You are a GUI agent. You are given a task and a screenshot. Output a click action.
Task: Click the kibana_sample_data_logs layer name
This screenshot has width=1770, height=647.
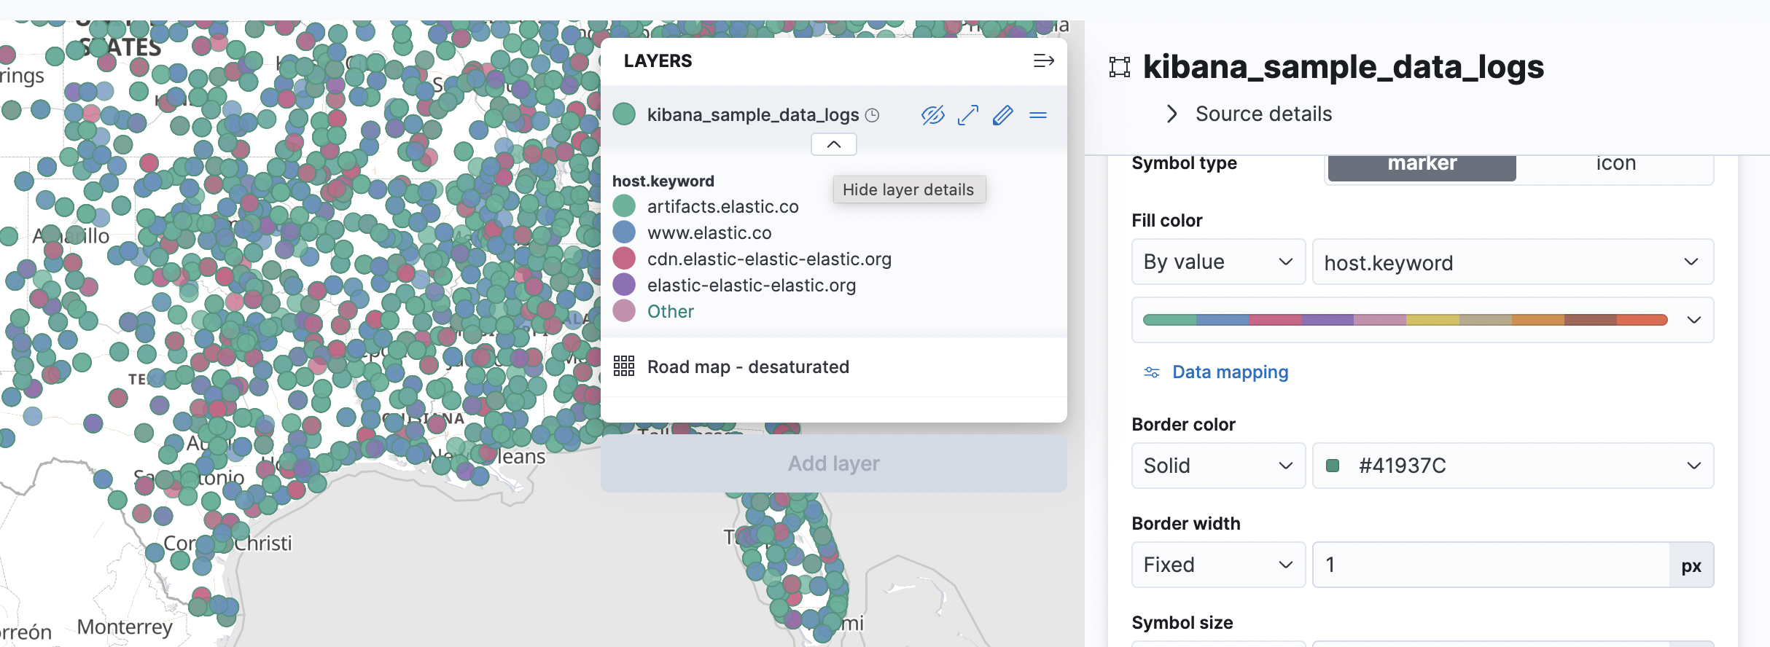click(x=753, y=115)
